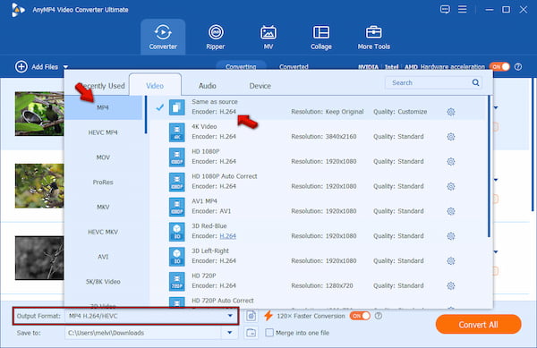The image size is (537, 348).
Task: Choose the Same as source preset
Action: point(318,107)
